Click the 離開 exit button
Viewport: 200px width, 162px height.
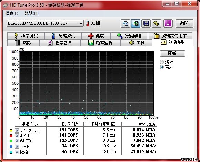184,23
